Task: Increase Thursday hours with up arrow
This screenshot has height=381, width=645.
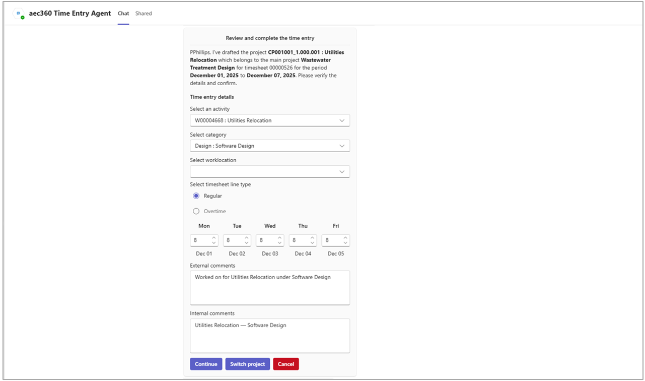Action: [313, 238]
